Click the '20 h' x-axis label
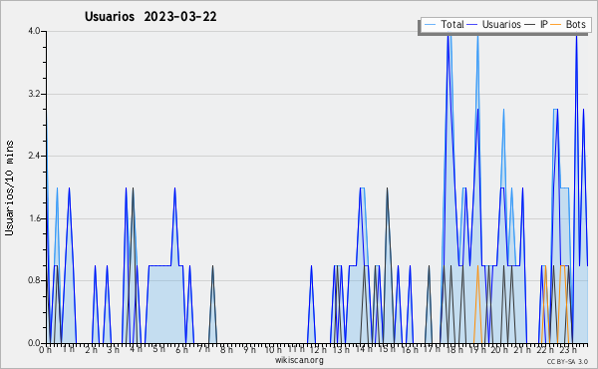Viewport: 598px width, 369px height. [x=499, y=350]
